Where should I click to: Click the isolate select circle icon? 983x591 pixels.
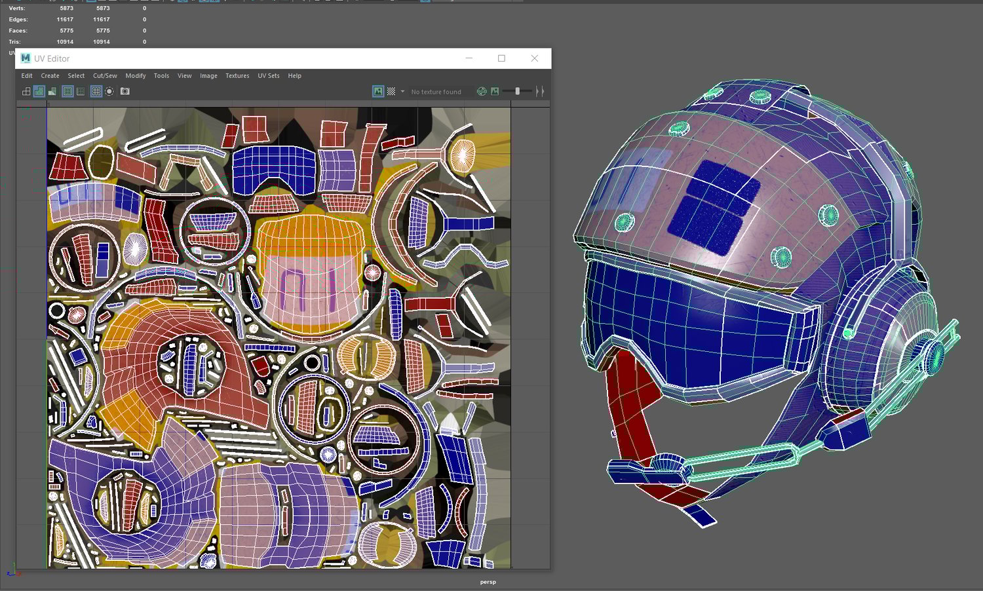109,92
